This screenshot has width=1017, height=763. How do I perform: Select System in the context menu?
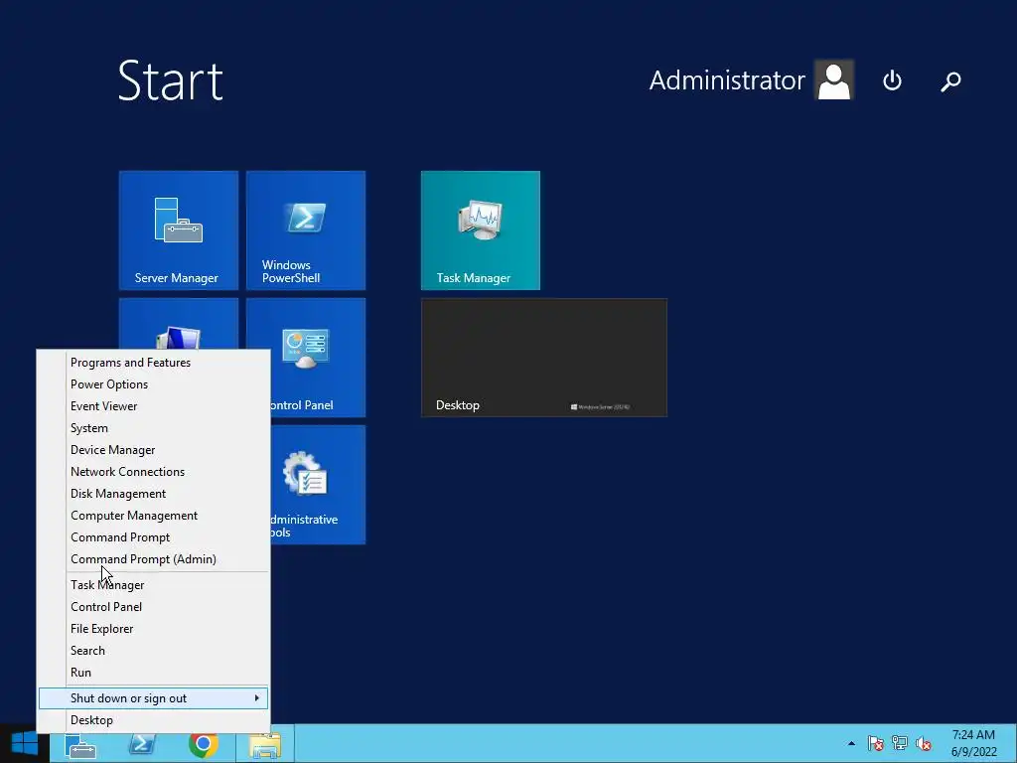[154, 428]
